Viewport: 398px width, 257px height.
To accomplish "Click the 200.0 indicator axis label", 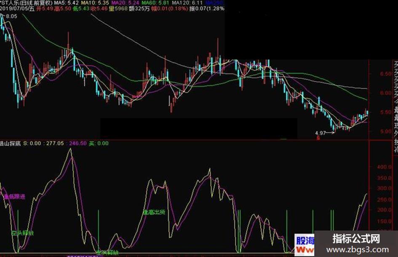I will (385, 210).
